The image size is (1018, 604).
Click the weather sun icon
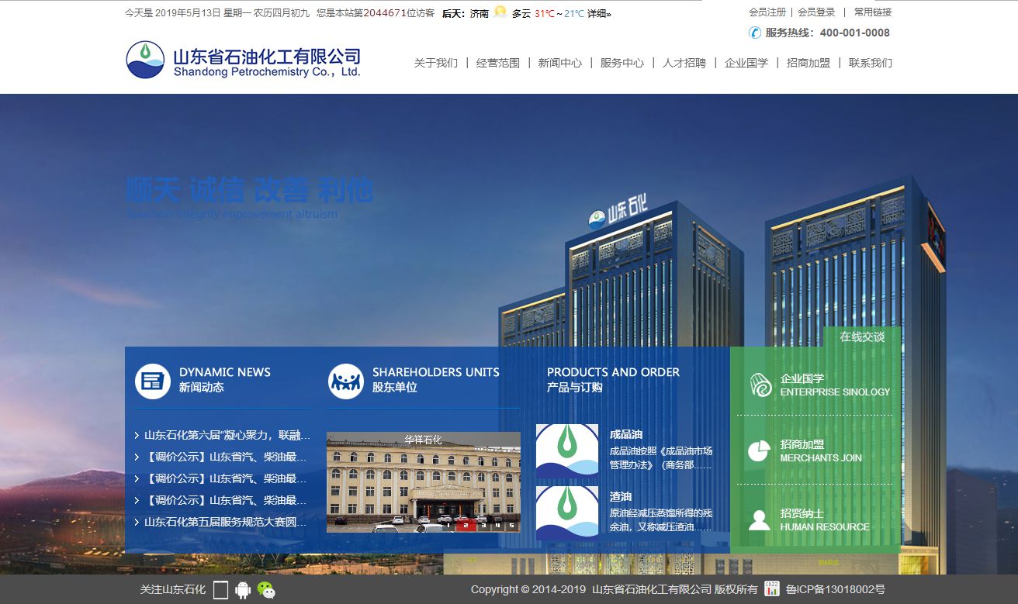click(500, 12)
